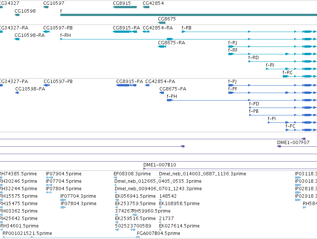Click transcript f-RH label
This screenshot has height=239, width=317.
click(66, 35)
